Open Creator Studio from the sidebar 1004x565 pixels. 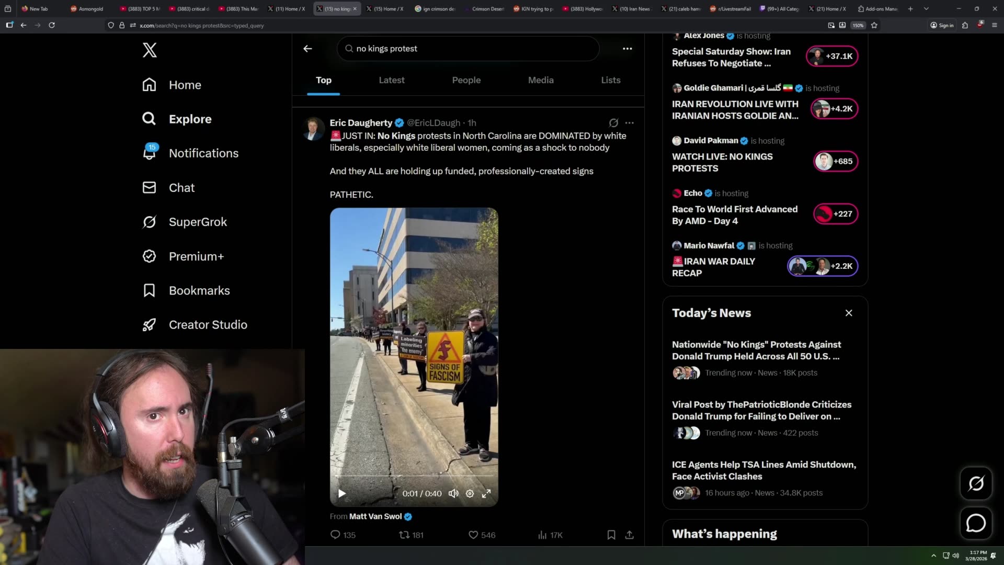pyautogui.click(x=195, y=325)
